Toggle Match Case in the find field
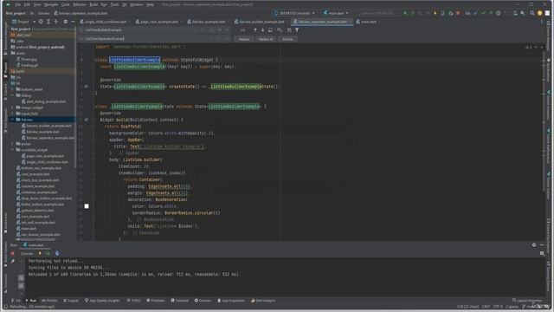 [x=211, y=30]
